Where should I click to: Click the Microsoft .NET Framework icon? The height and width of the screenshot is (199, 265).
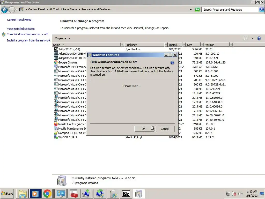point(56,67)
